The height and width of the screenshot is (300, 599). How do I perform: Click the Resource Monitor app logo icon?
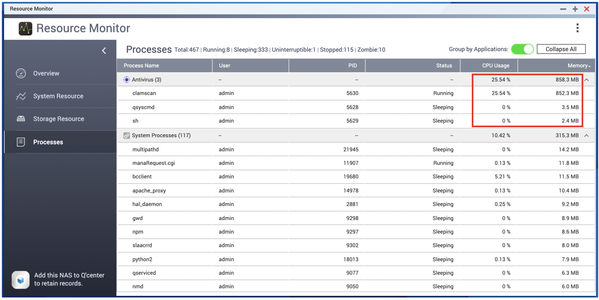25,28
